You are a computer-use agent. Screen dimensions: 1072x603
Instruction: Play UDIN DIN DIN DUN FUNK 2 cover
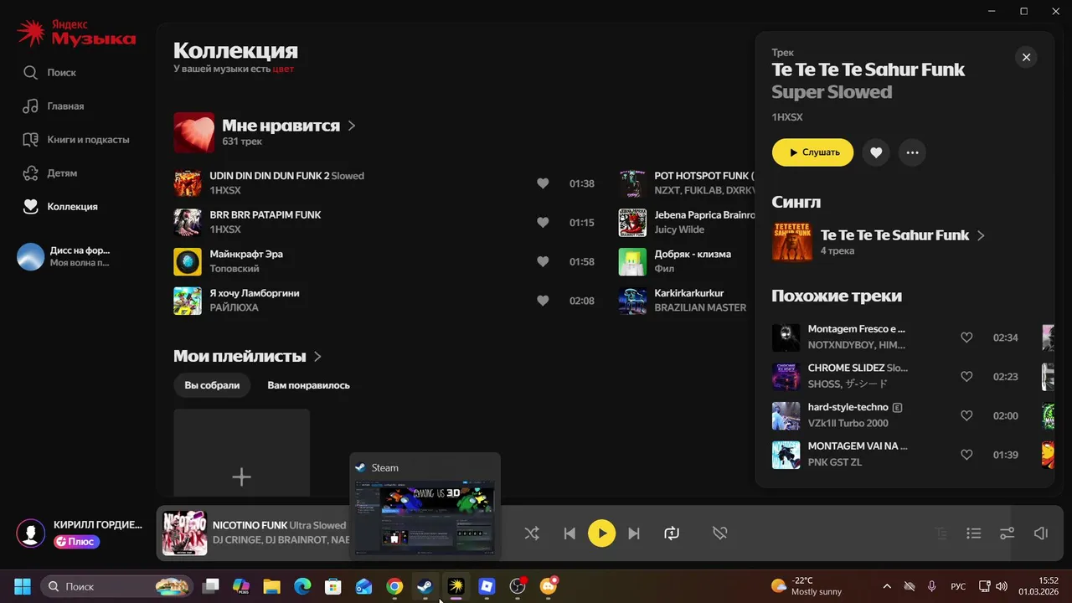[x=188, y=183]
